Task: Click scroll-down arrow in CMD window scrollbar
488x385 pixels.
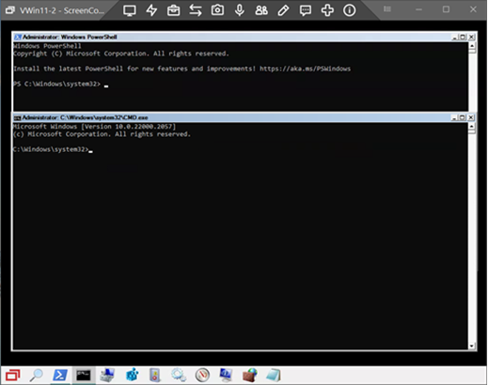Action: 472,346
